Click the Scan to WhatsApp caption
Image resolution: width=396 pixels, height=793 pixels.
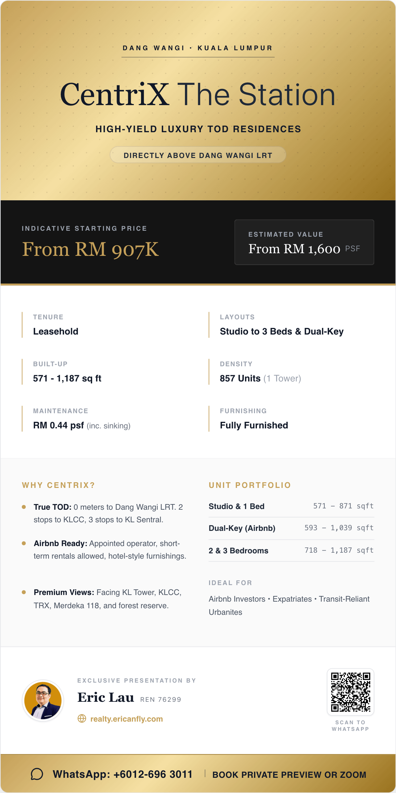click(350, 726)
